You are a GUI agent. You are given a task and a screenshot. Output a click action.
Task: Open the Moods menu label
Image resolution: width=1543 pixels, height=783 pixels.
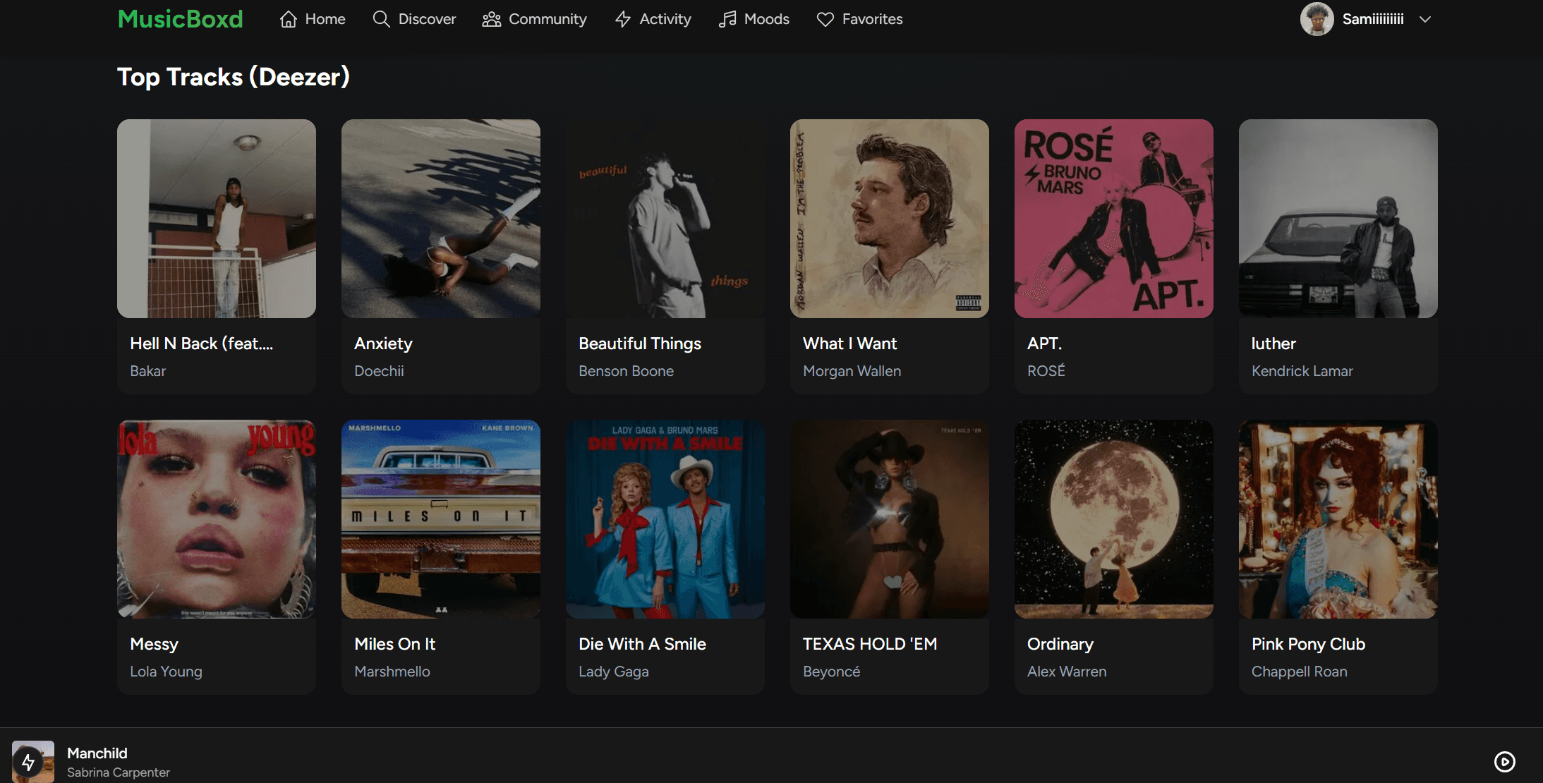(766, 19)
